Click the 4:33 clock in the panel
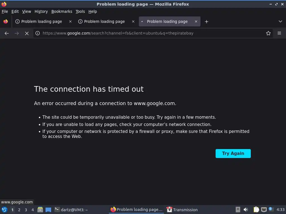The image size is (286, 214). [280, 210]
